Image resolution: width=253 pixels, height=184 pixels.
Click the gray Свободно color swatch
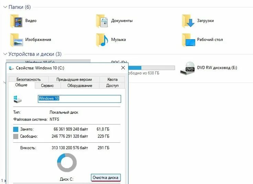16,137
